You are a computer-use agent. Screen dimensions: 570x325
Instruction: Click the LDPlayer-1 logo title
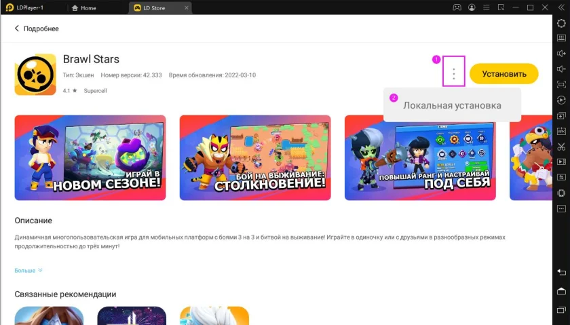(24, 7)
